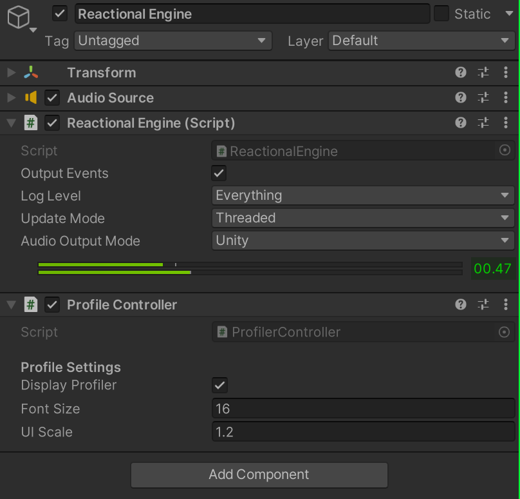Open the Log Level dropdown

[x=363, y=195]
